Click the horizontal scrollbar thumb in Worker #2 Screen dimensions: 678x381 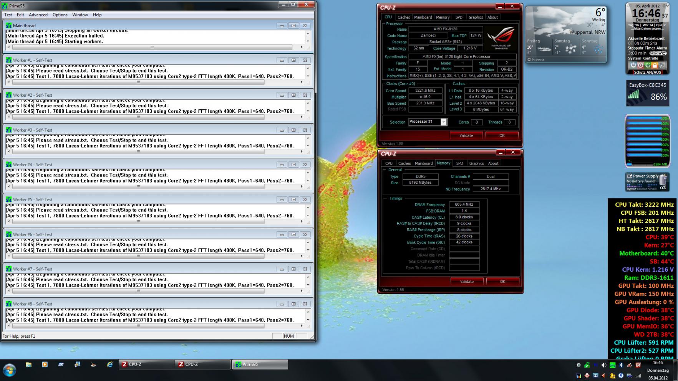(x=138, y=117)
